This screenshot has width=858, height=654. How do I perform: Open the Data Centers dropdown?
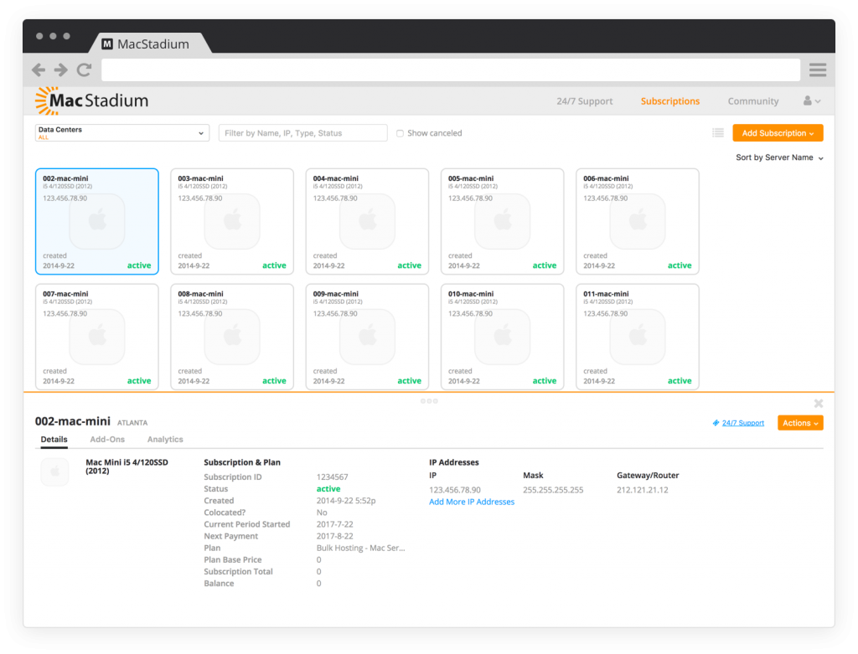[x=122, y=133]
